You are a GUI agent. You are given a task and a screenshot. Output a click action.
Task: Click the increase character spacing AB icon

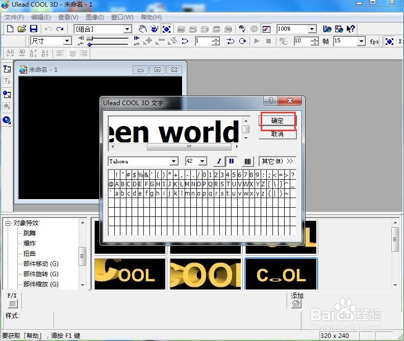coord(10,53)
